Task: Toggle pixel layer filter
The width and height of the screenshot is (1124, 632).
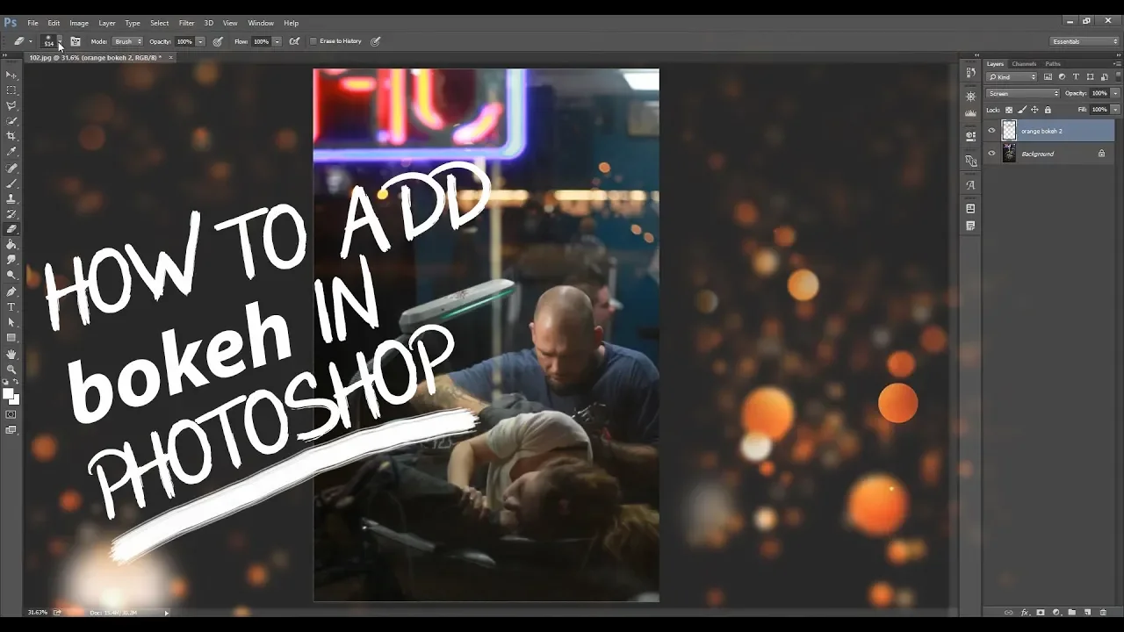Action: pyautogui.click(x=1048, y=77)
